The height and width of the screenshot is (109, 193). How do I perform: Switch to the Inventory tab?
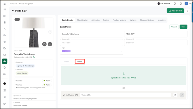[x=162, y=20]
